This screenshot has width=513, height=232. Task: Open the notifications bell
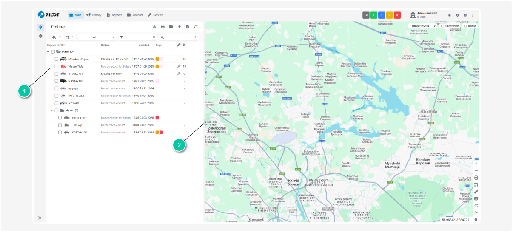pos(450,15)
